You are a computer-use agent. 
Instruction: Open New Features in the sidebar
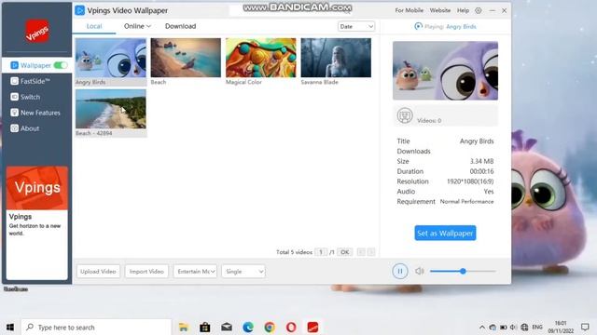(x=35, y=113)
